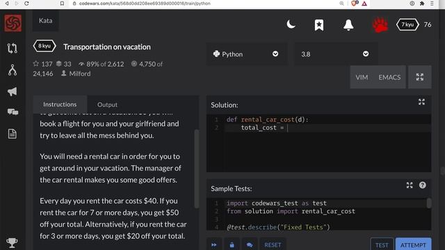Open notifications bell icon
Image resolution: width=445 pixels, height=250 pixels.
tap(348, 25)
